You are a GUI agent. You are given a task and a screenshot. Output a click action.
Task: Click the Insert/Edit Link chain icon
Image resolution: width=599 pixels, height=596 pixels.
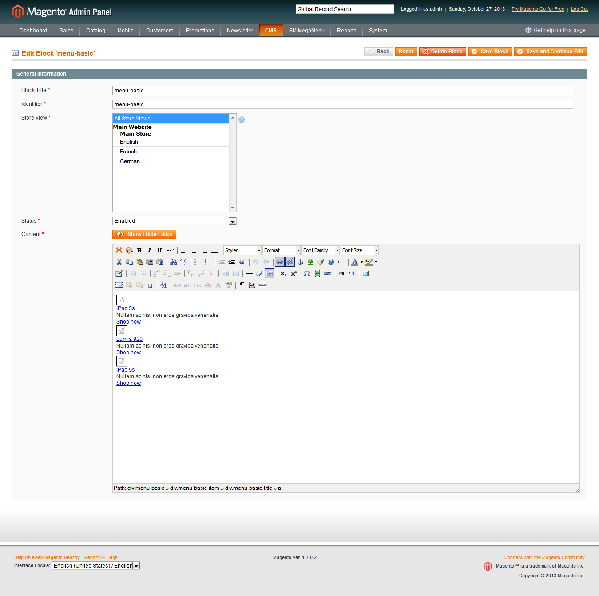coord(280,262)
